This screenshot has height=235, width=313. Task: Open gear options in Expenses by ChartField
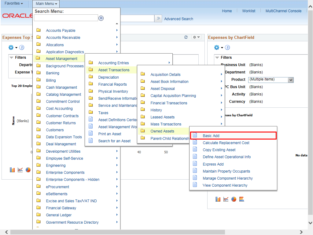tap(218, 47)
